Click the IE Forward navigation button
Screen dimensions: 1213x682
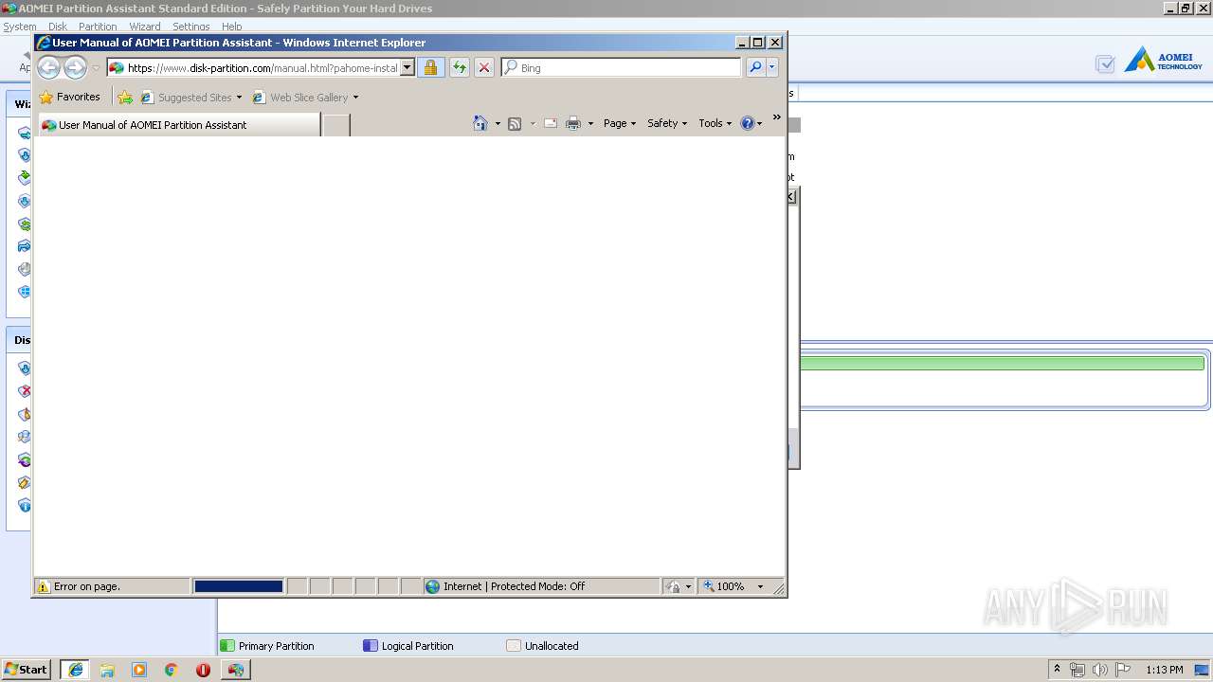point(75,67)
